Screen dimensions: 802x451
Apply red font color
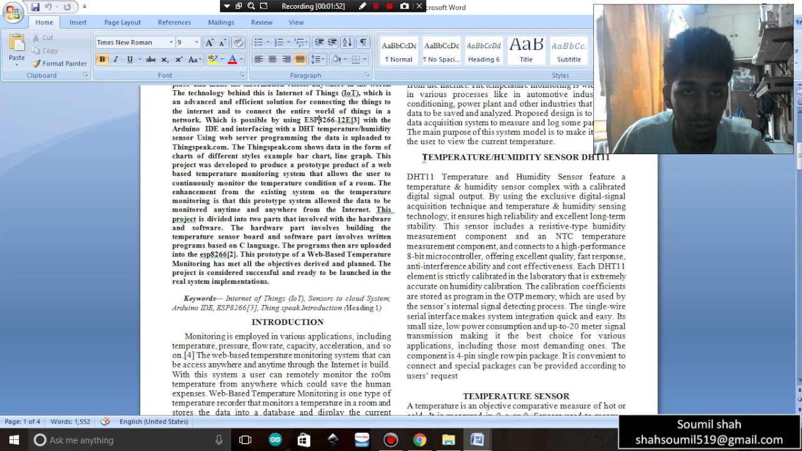[232, 60]
